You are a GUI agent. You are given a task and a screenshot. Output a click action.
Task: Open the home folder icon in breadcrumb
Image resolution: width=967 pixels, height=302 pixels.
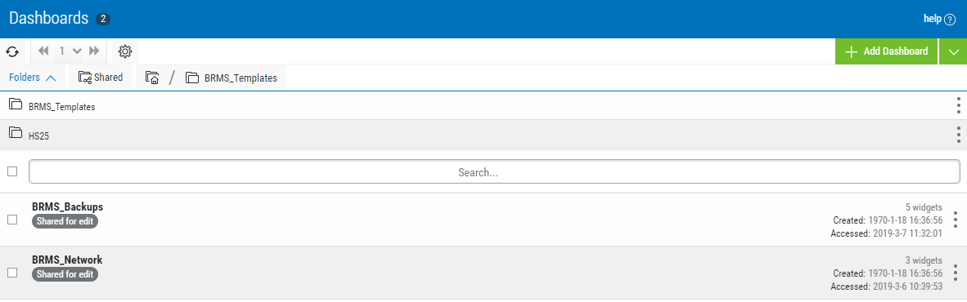click(x=152, y=78)
